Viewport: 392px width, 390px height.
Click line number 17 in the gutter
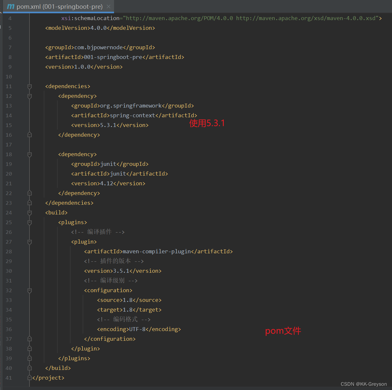coord(9,145)
